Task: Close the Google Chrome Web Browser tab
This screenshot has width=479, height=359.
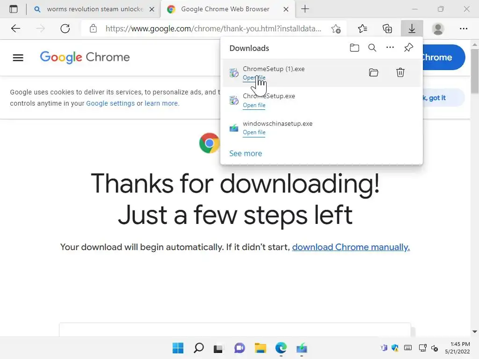Action: [286, 9]
